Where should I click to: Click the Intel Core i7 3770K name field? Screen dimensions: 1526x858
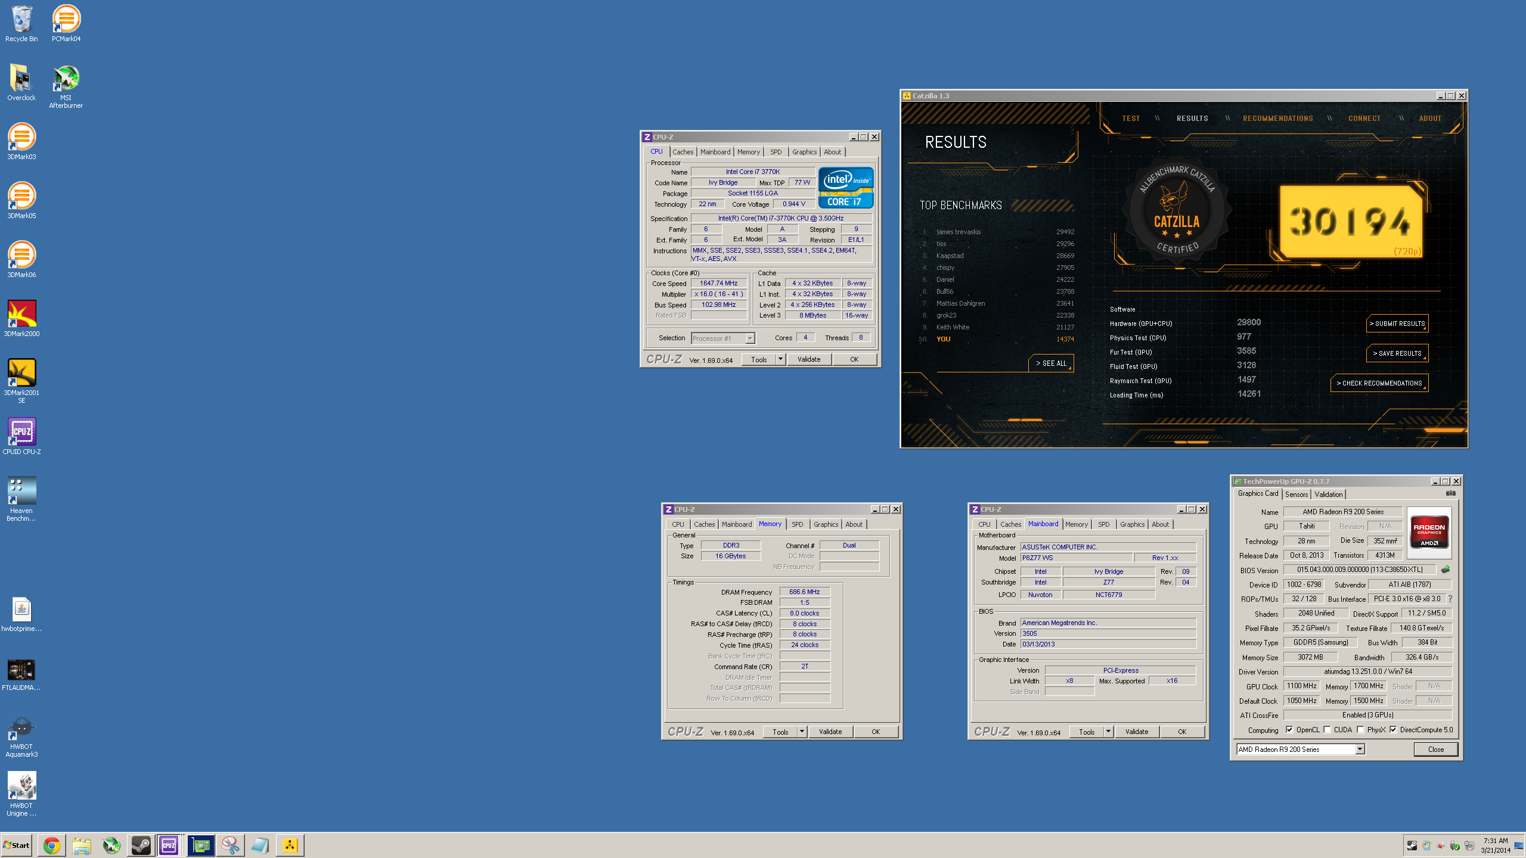tap(752, 172)
